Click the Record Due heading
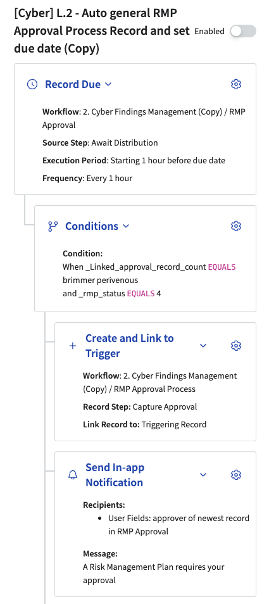 tap(73, 84)
